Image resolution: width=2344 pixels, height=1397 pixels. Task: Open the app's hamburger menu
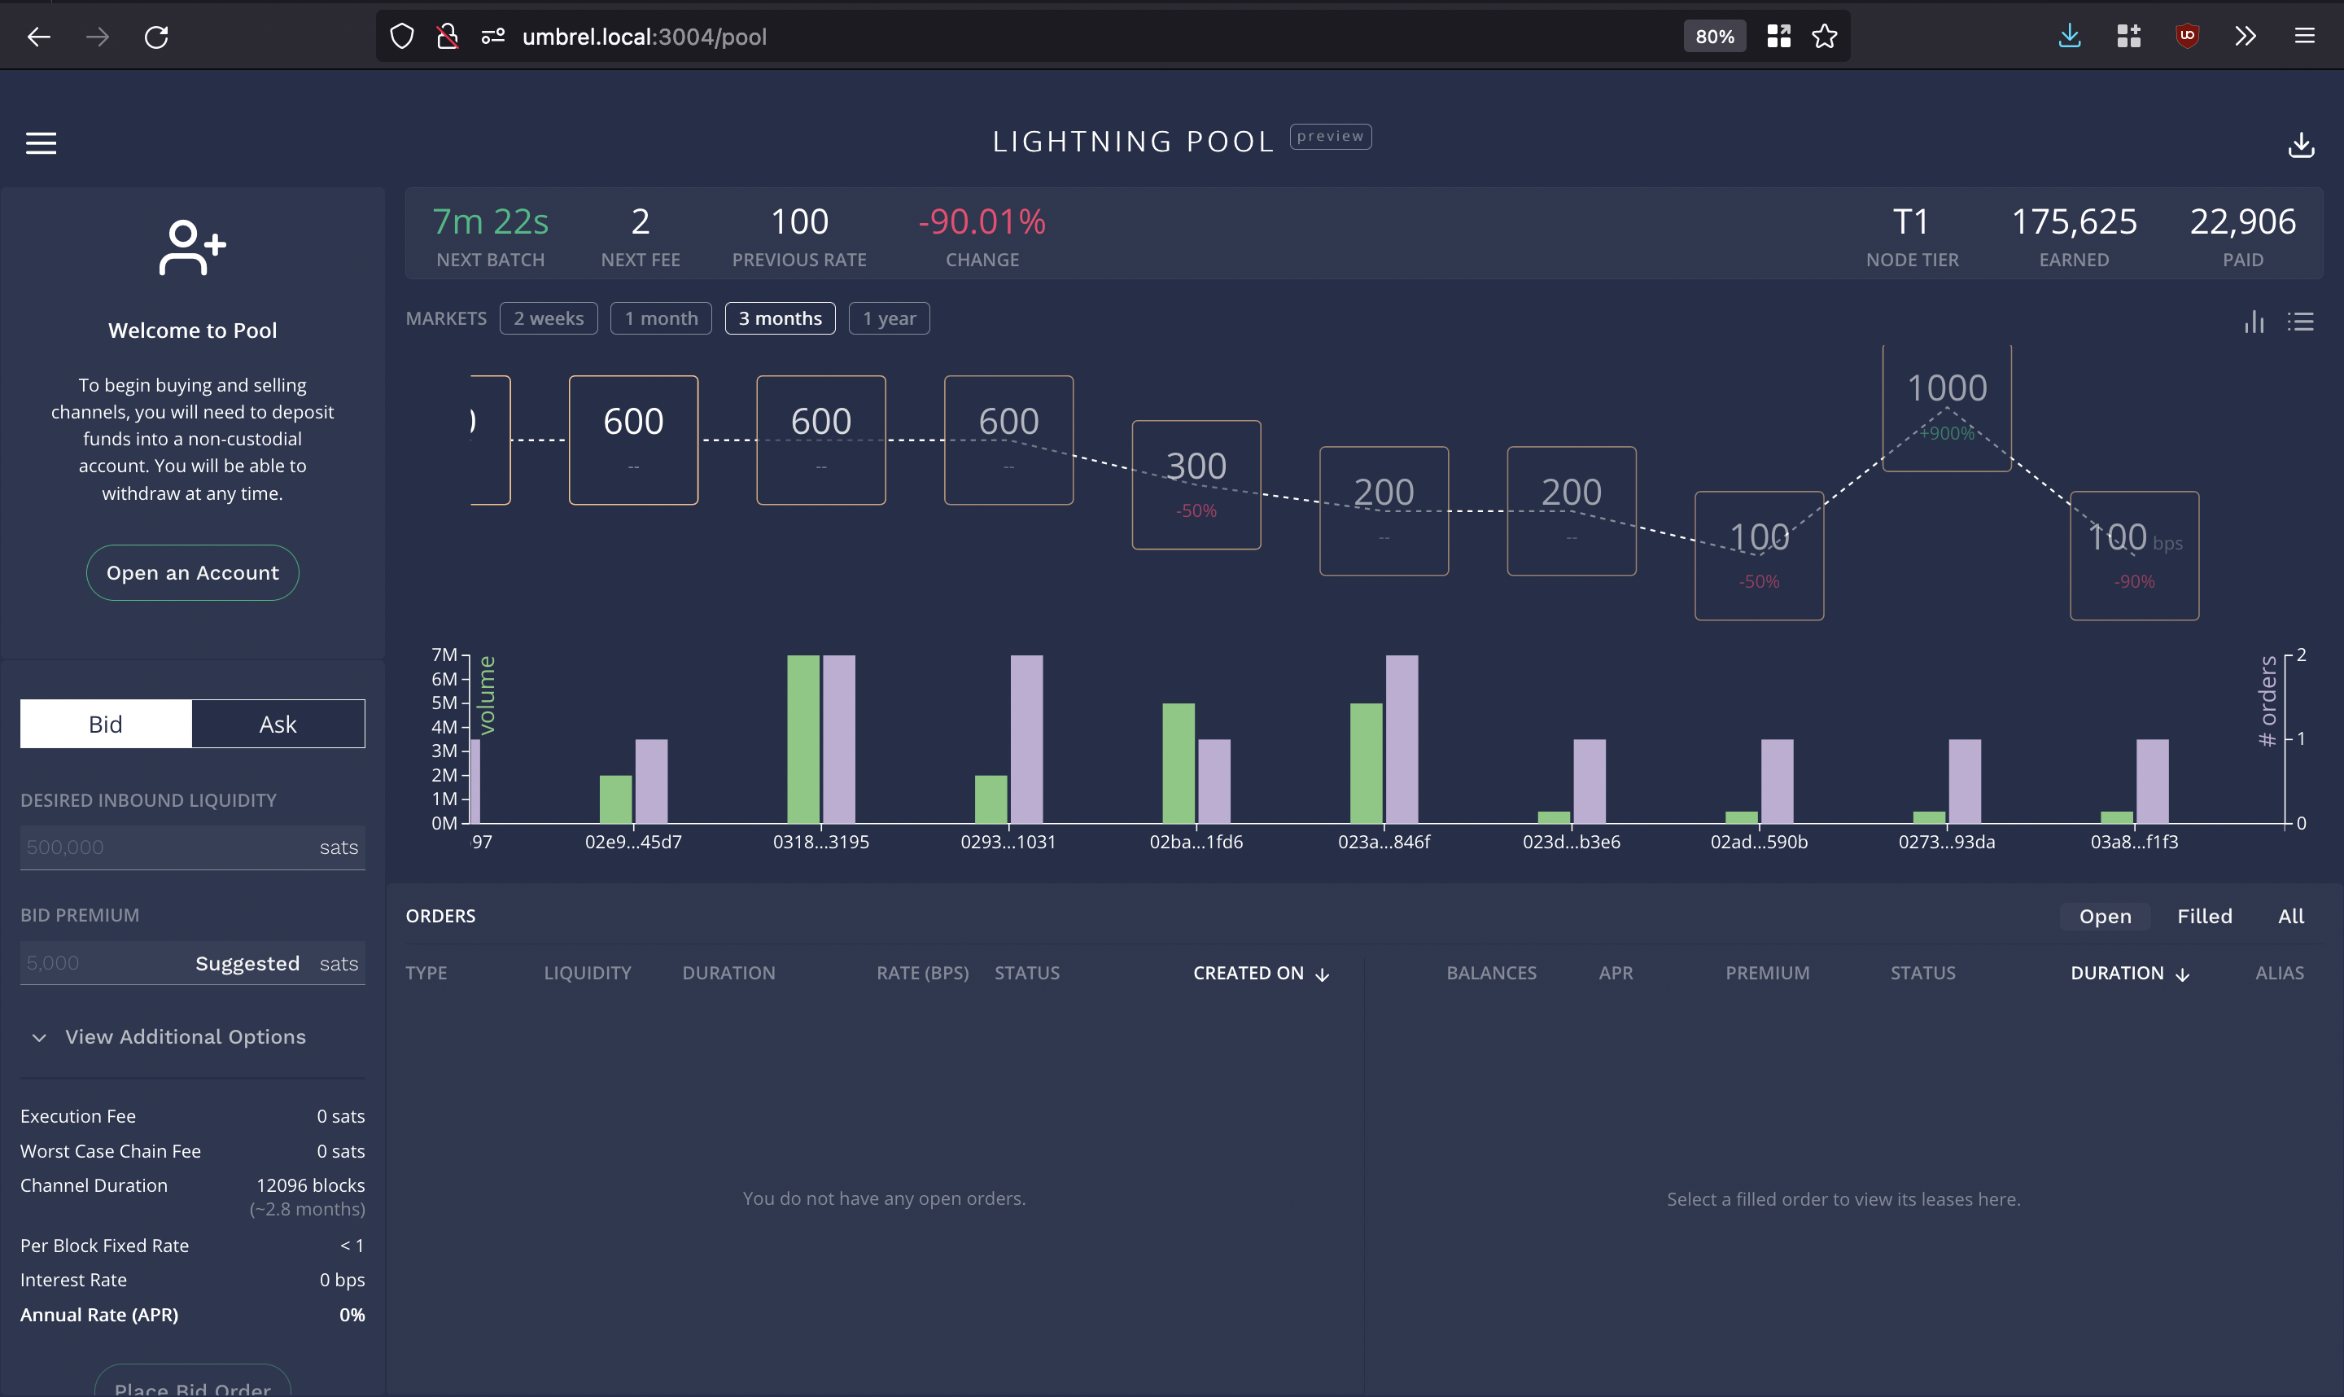pos(42,143)
